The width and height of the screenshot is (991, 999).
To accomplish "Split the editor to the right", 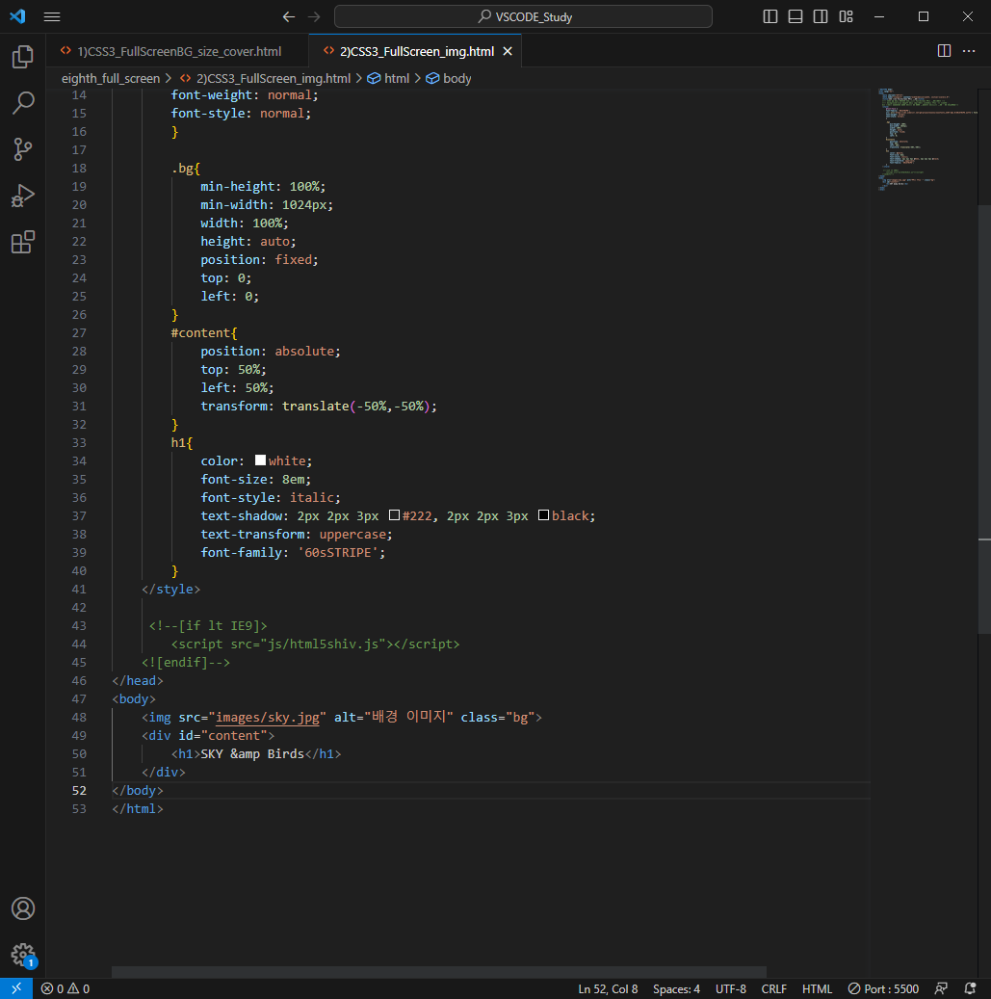I will click(944, 51).
